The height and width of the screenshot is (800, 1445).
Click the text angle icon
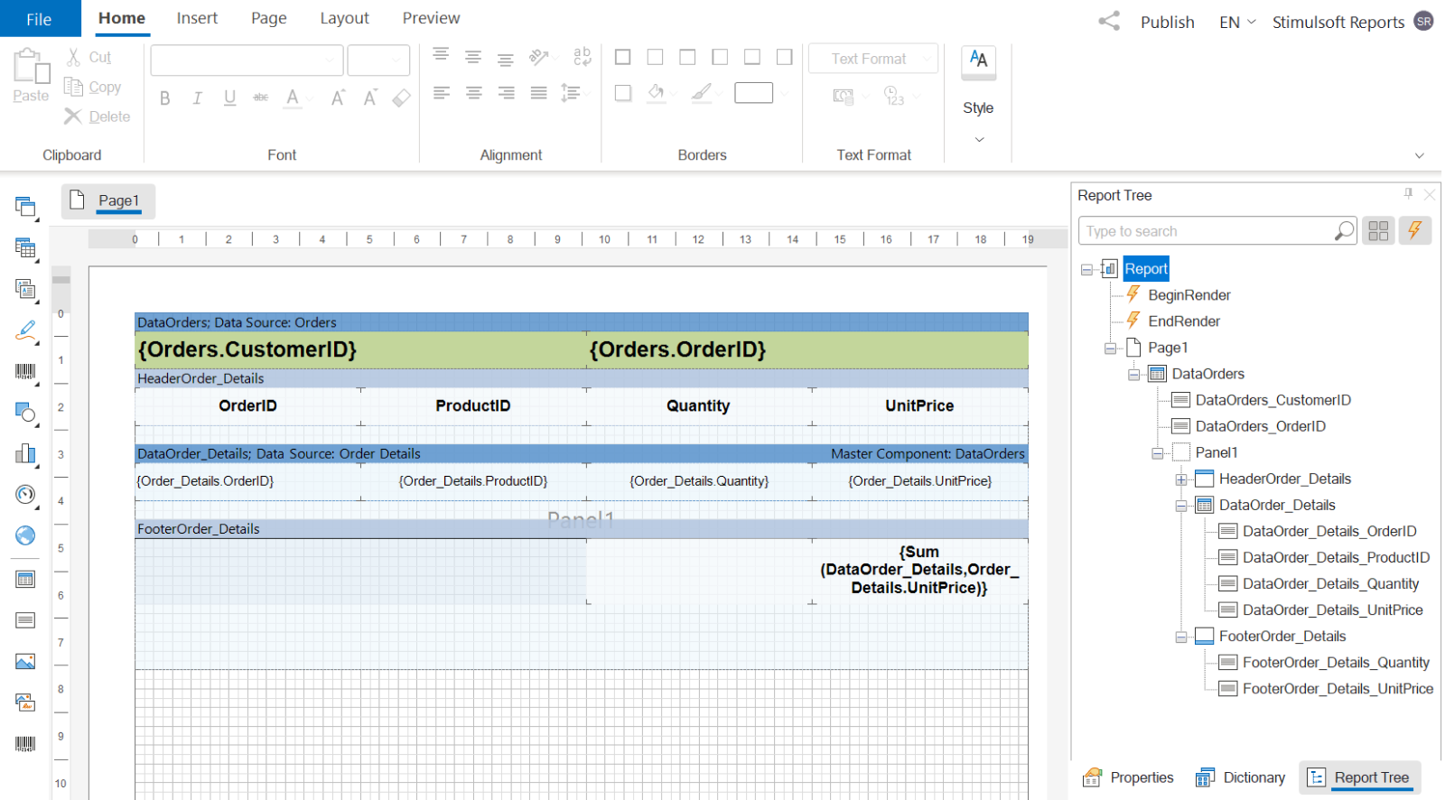539,58
